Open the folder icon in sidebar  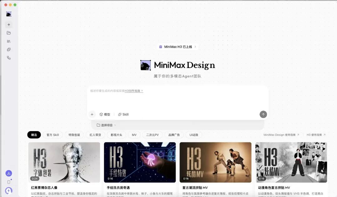tap(9, 33)
